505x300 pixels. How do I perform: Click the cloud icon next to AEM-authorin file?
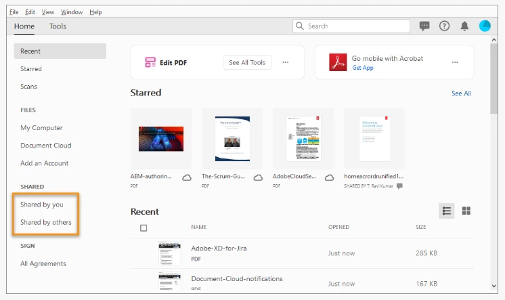click(187, 177)
